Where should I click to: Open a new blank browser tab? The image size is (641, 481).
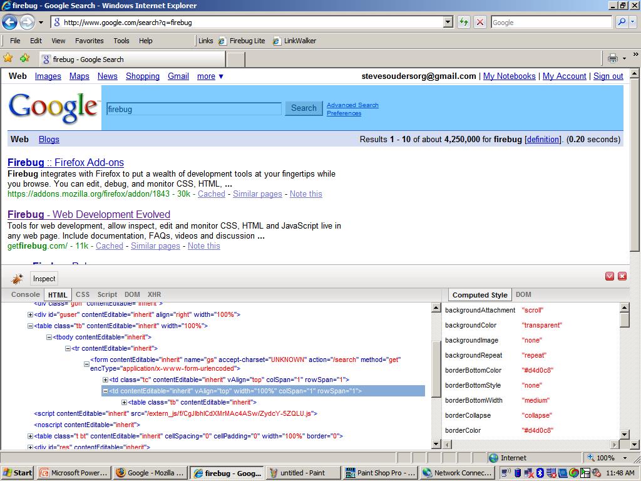[235, 59]
